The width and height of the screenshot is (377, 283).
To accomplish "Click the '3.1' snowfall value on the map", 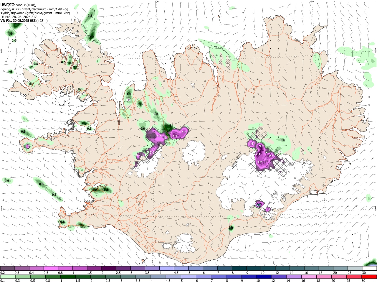I will point(261,146).
